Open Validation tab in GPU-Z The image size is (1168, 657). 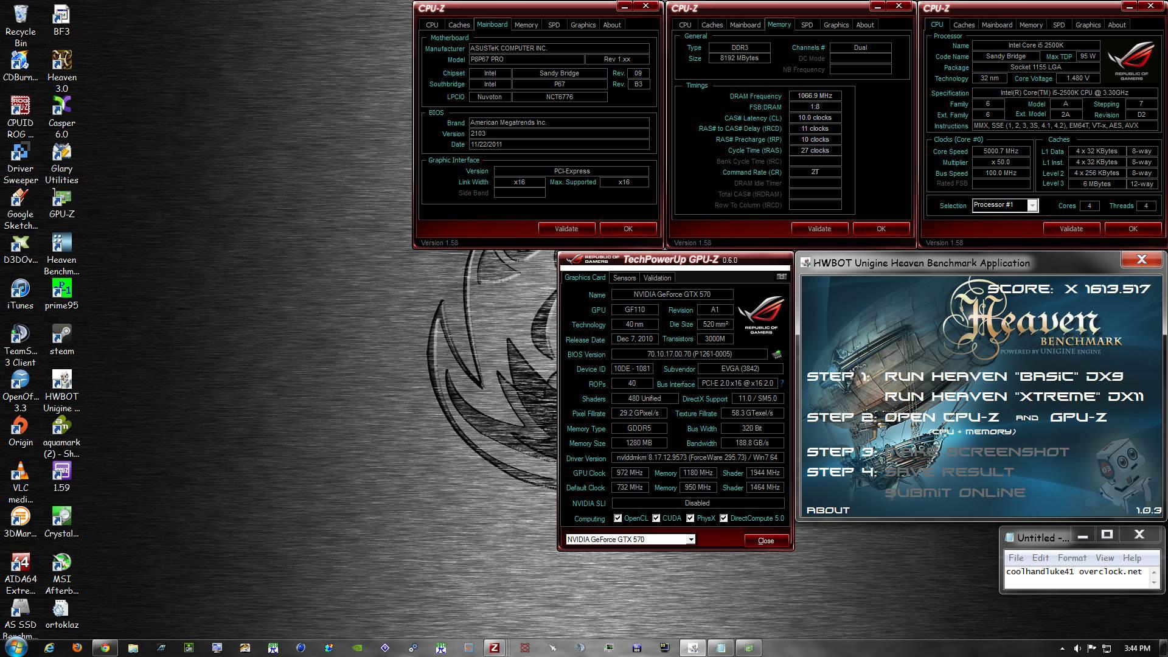click(657, 278)
